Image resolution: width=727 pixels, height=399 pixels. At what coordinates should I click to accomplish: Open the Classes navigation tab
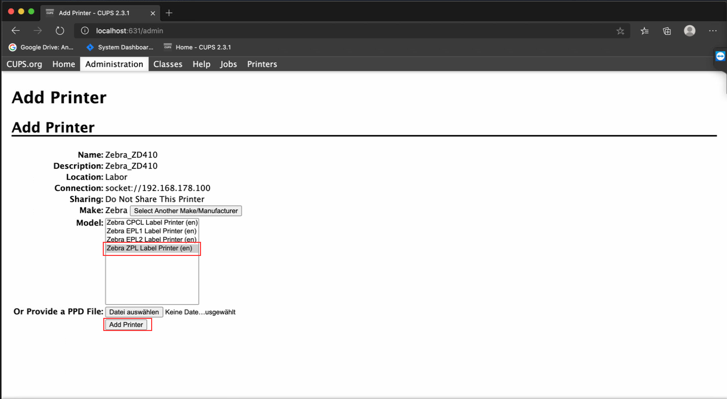click(x=168, y=64)
